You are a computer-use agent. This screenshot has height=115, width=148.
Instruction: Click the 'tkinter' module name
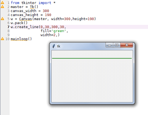click(x=29, y=3)
